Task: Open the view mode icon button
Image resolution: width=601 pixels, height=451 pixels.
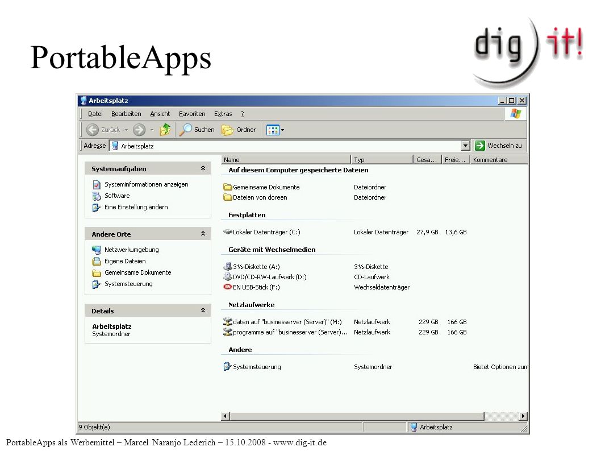Action: (x=273, y=130)
